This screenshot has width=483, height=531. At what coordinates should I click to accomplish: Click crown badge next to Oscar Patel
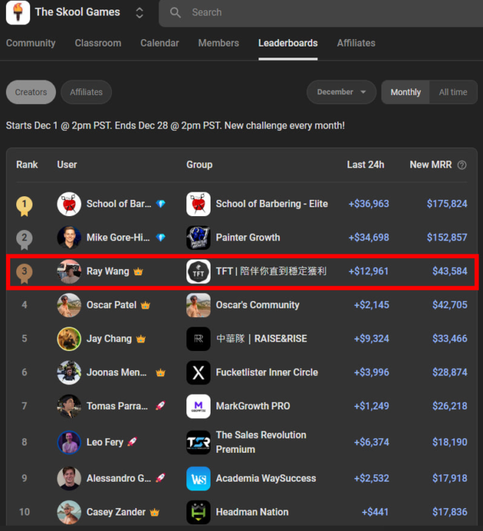pyautogui.click(x=145, y=305)
